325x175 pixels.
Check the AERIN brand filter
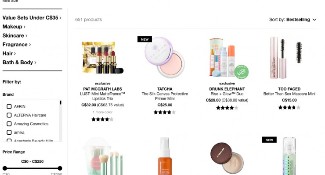coord(9,106)
